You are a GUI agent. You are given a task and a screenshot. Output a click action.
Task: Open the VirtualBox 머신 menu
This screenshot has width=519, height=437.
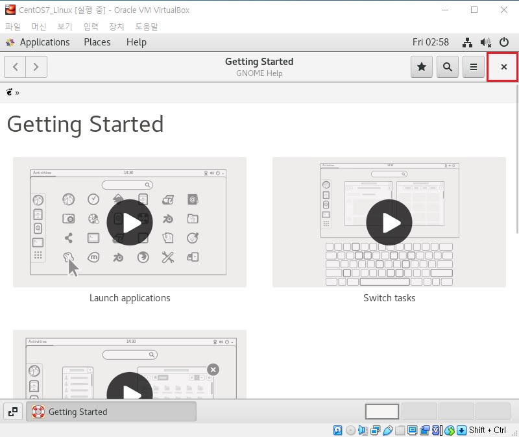[38, 27]
